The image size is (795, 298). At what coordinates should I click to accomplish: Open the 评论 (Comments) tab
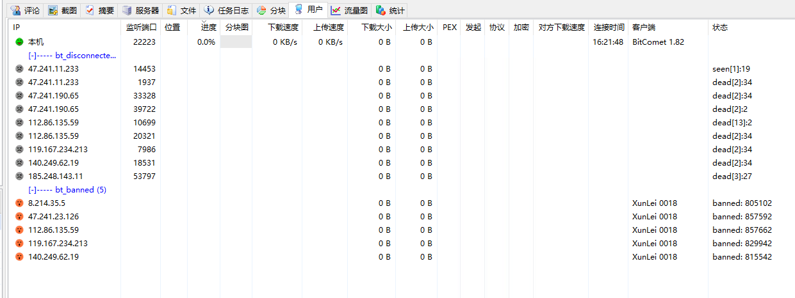tap(26, 10)
